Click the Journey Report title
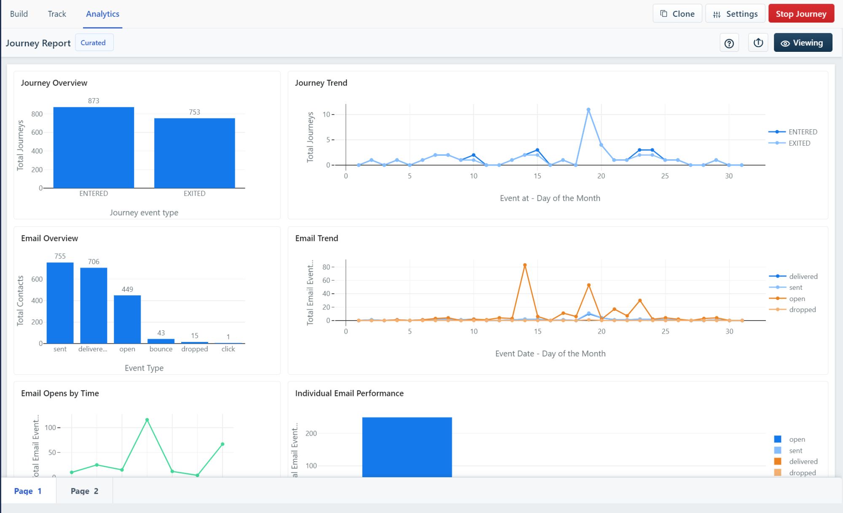Screen dimensions: 843x513 click(x=38, y=43)
